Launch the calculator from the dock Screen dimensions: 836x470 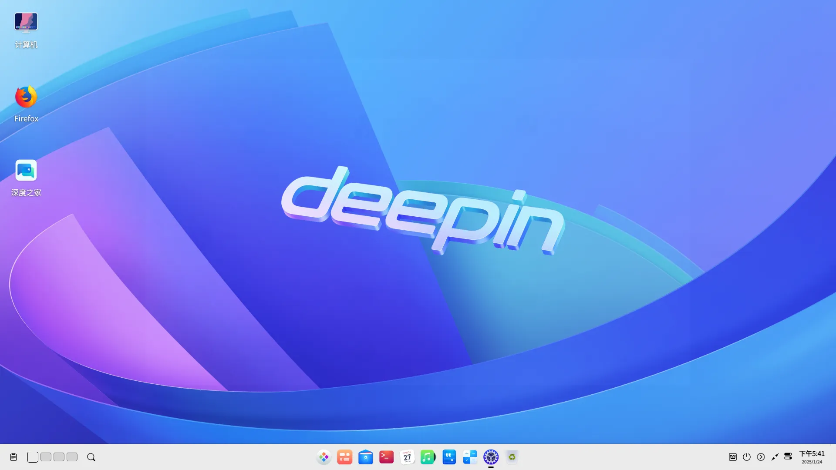click(x=470, y=457)
